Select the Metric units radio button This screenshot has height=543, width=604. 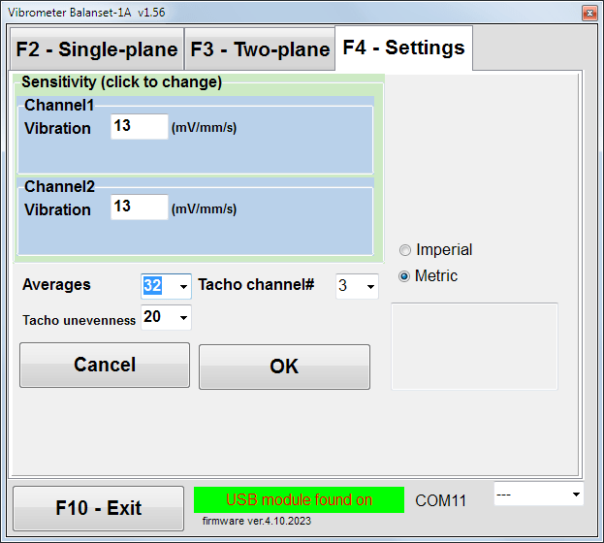[404, 276]
